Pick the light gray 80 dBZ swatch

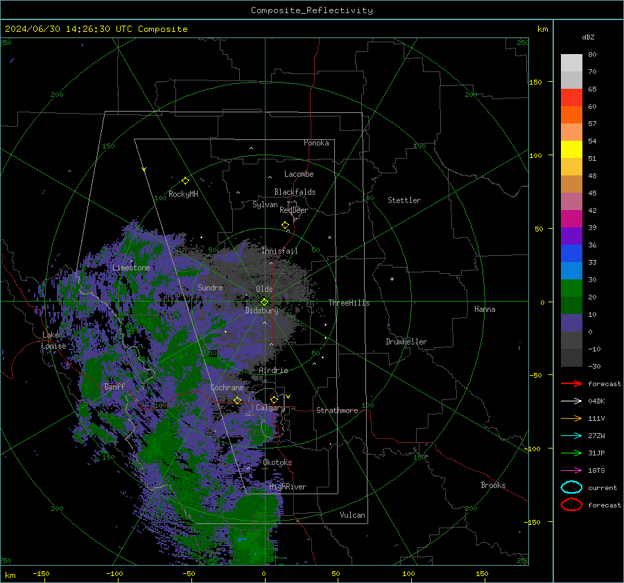571,62
